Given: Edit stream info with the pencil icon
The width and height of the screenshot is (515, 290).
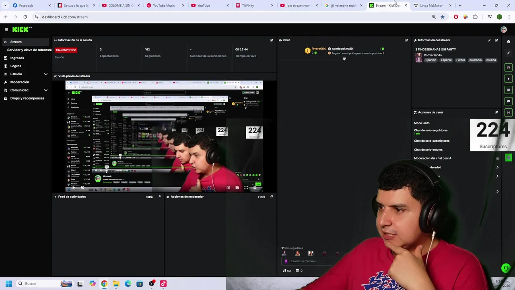Looking at the screenshot, I should coord(489,40).
